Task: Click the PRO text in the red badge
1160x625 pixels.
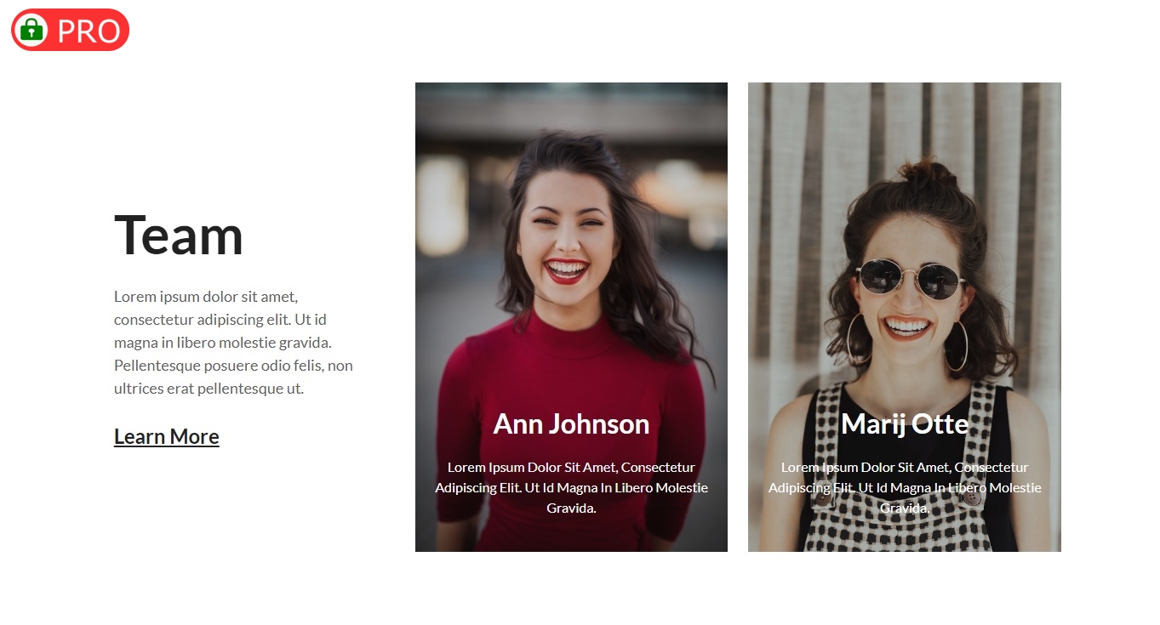Action: [89, 31]
